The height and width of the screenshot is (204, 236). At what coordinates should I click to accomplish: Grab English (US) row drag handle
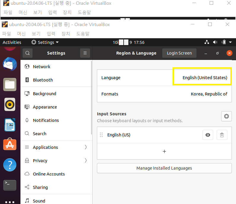pos(101,135)
